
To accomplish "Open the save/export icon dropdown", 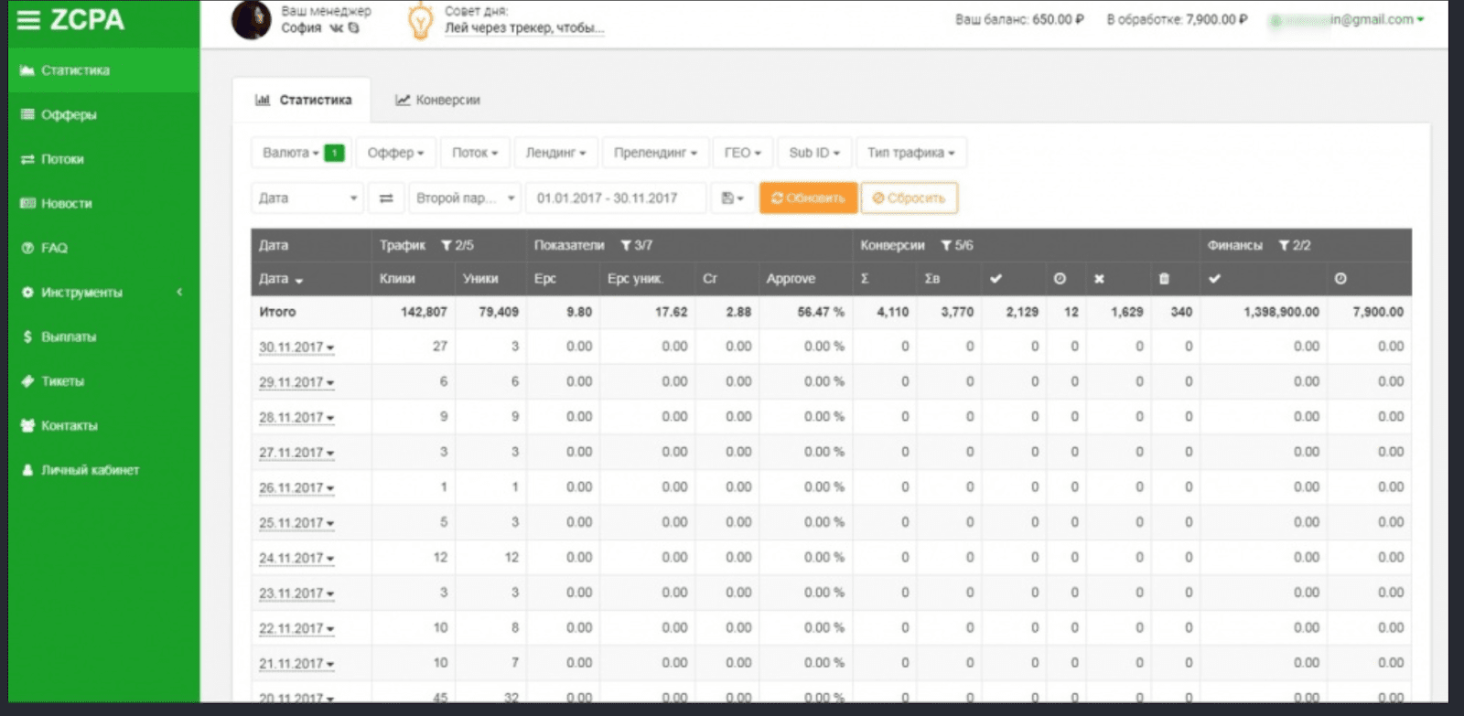I will (x=732, y=198).
